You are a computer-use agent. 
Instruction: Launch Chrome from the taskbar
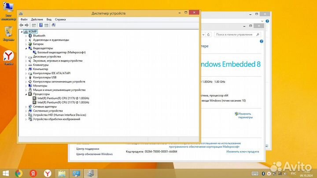[19, 173]
